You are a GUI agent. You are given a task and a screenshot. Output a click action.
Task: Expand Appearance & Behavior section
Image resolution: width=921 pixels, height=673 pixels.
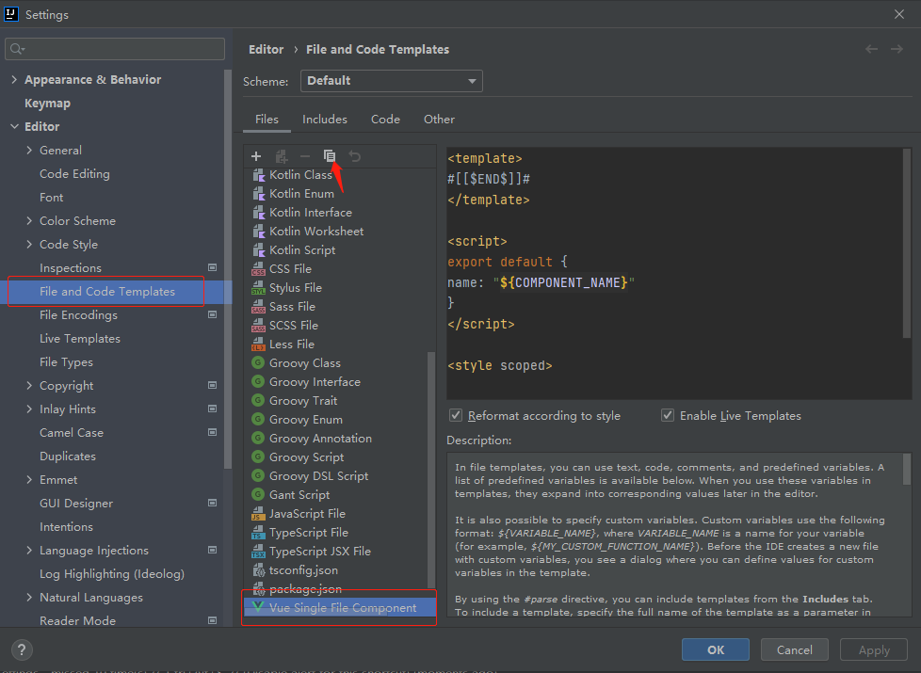click(x=14, y=79)
